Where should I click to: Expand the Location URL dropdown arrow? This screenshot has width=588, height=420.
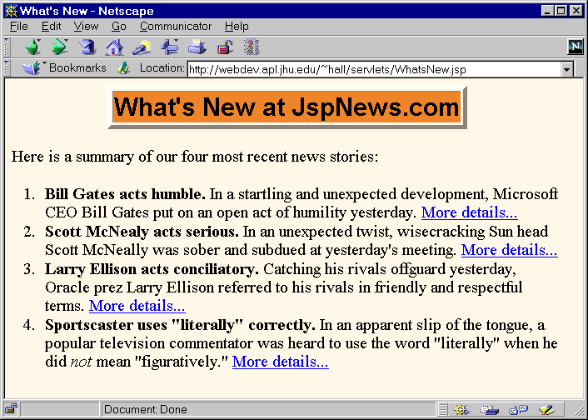(x=566, y=69)
